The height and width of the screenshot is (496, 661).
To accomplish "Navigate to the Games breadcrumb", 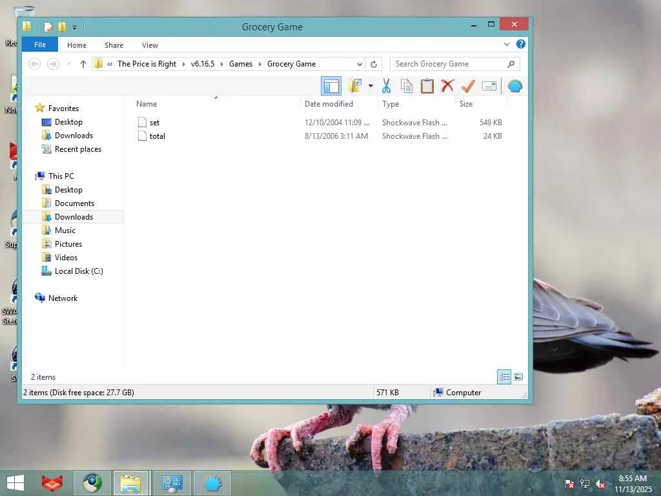I will tap(241, 64).
